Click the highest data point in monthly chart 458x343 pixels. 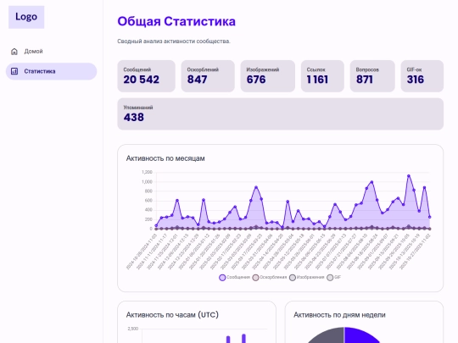point(409,176)
